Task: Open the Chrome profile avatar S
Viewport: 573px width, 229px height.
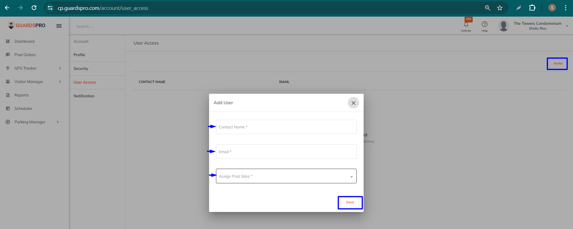Action: pos(552,8)
